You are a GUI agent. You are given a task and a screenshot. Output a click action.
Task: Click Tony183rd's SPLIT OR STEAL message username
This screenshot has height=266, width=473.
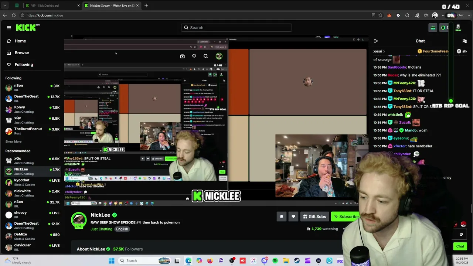tap(402, 107)
